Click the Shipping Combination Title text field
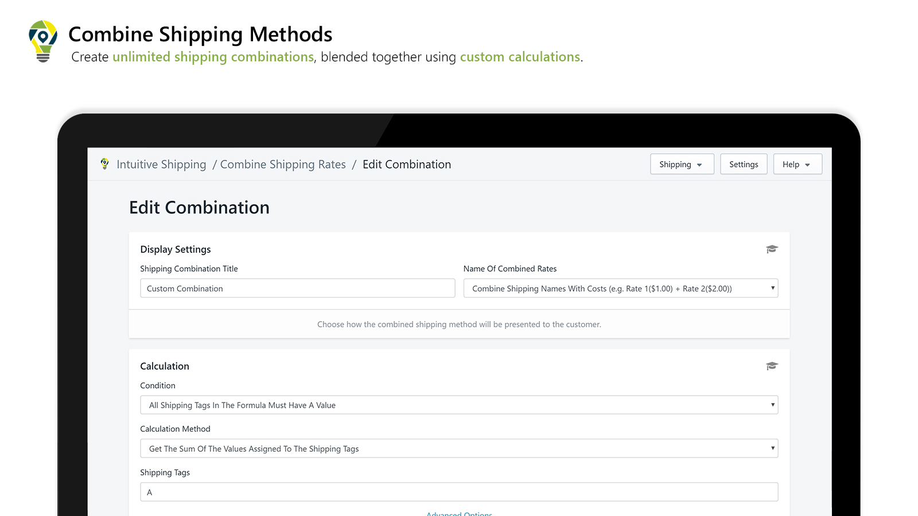The width and height of the screenshot is (918, 516). click(x=297, y=288)
